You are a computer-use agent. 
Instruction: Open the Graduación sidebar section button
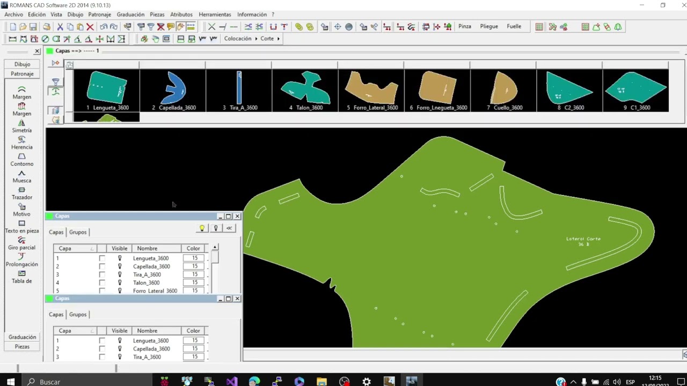click(x=22, y=337)
